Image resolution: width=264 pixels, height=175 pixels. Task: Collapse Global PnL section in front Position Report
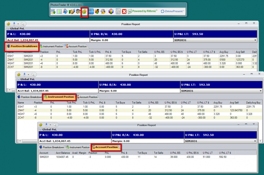(40, 130)
